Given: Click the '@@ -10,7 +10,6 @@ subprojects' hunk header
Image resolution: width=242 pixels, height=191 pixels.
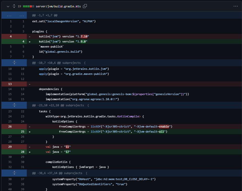Looking at the screenshot, I should pos(59,63).
